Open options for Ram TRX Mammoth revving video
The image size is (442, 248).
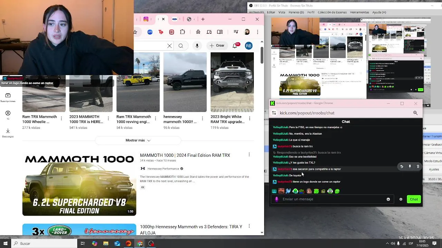155,118
